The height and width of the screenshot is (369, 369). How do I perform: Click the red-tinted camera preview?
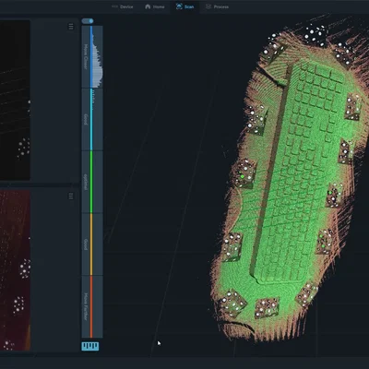pyautogui.click(x=15, y=270)
